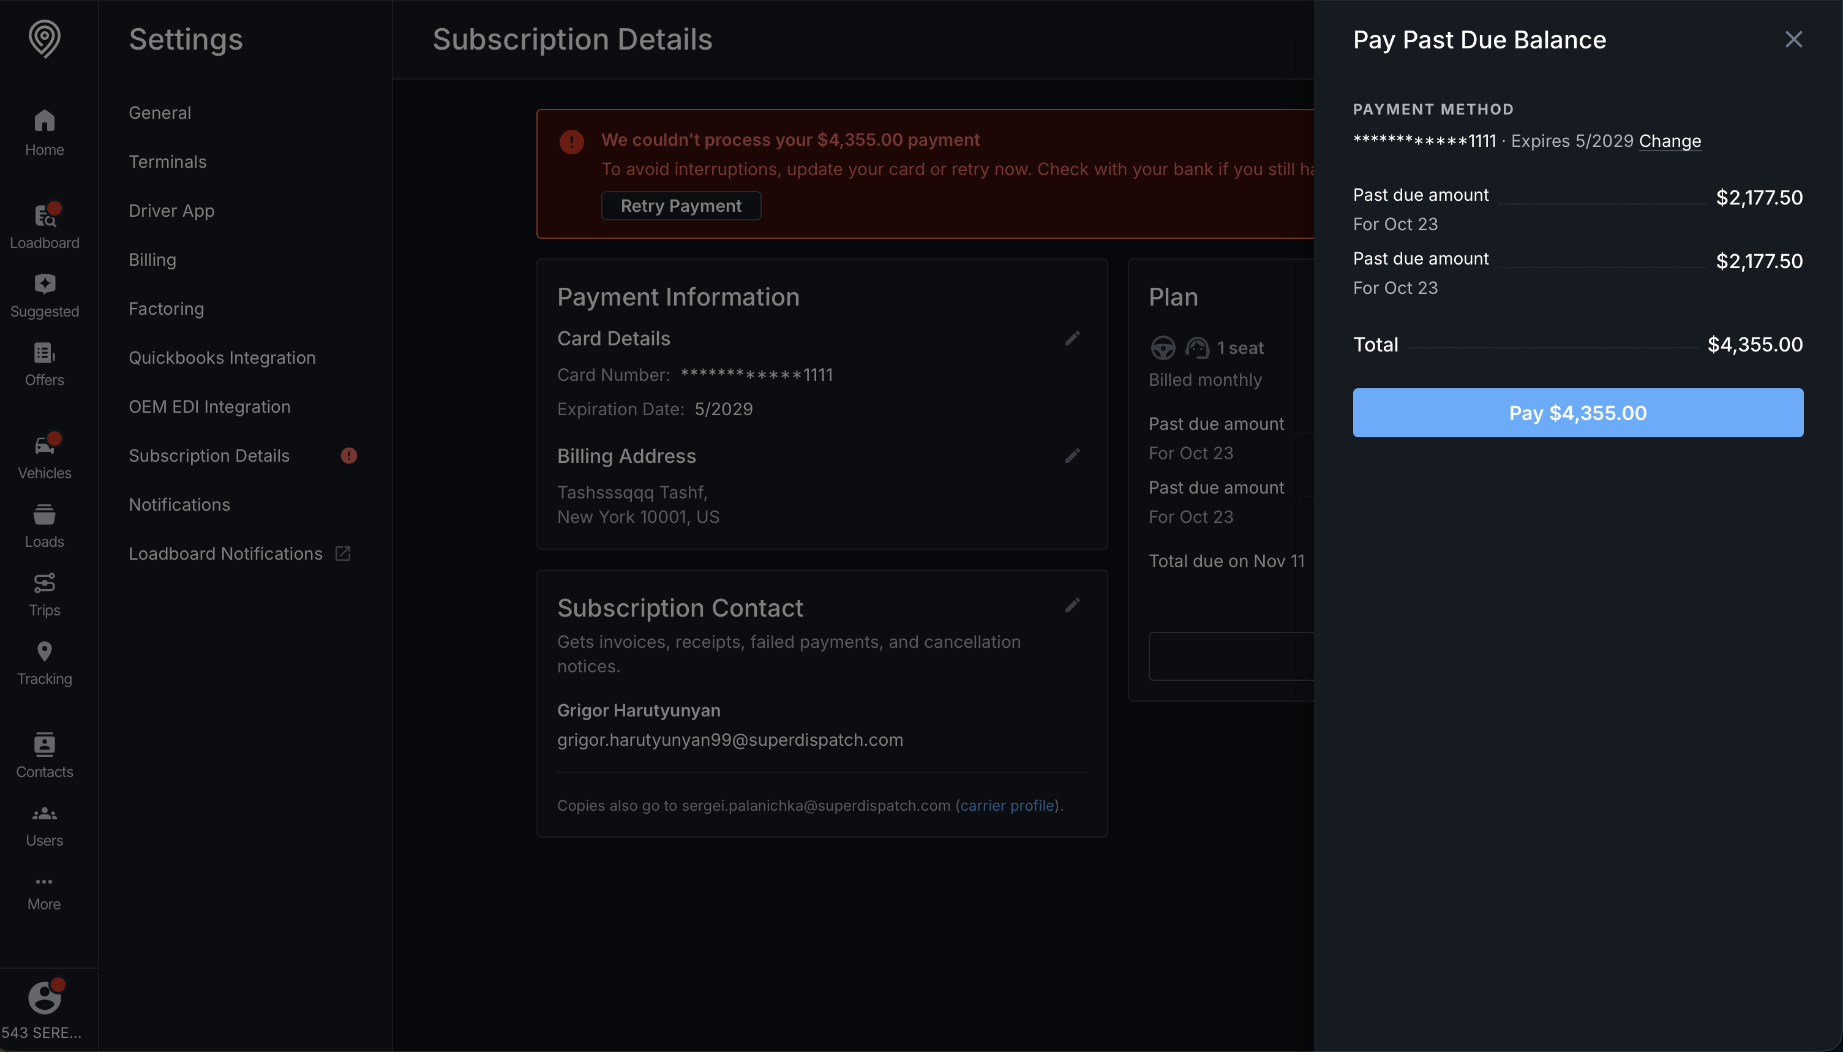Open Contacts in sidebar
Image resolution: width=1843 pixels, height=1052 pixels.
click(44, 756)
